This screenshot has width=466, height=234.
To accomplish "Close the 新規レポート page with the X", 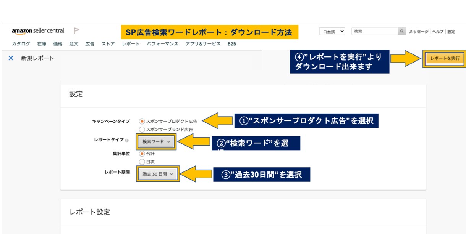I will tap(11, 58).
